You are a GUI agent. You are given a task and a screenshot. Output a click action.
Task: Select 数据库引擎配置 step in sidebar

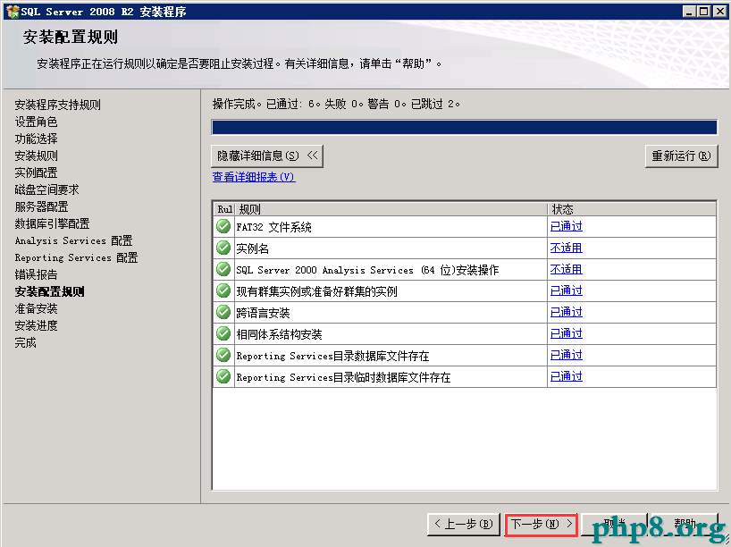pos(52,223)
